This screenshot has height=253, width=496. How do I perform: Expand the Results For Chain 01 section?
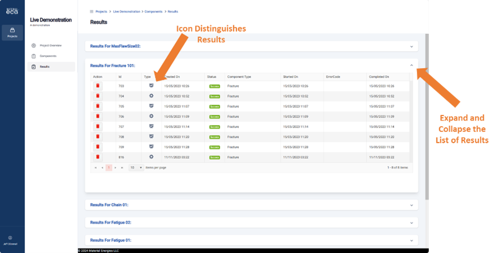pos(411,205)
